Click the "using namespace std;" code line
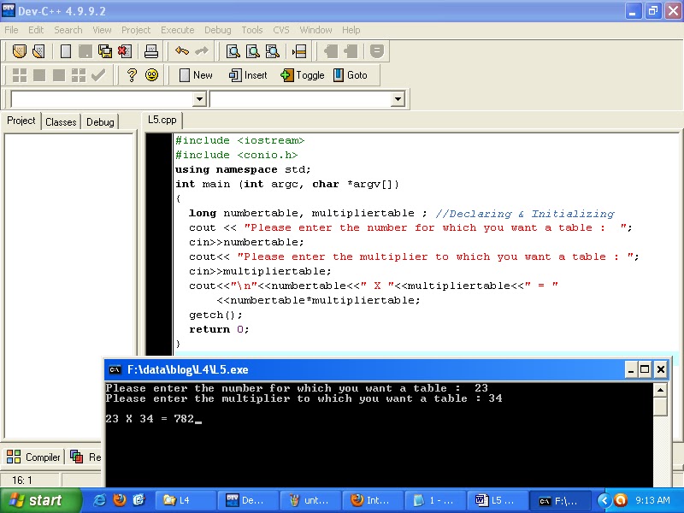This screenshot has height=513, width=684. (x=243, y=169)
